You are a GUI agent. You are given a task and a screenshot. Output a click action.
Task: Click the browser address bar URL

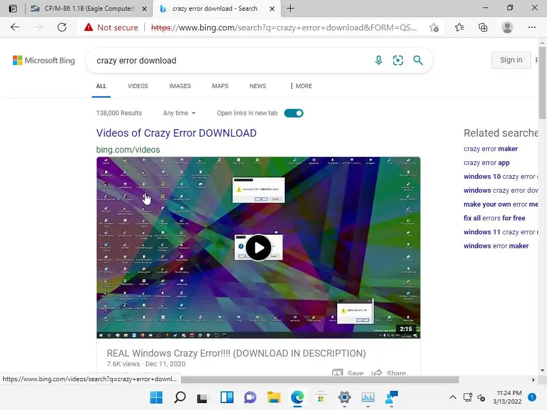click(284, 28)
